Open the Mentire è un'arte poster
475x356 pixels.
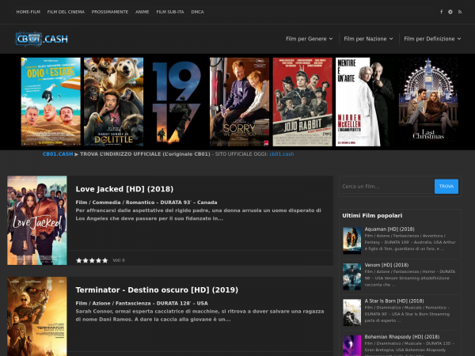365,102
